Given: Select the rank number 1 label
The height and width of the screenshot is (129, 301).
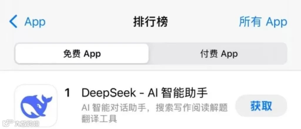Looking at the screenshot, I should (x=67, y=93).
